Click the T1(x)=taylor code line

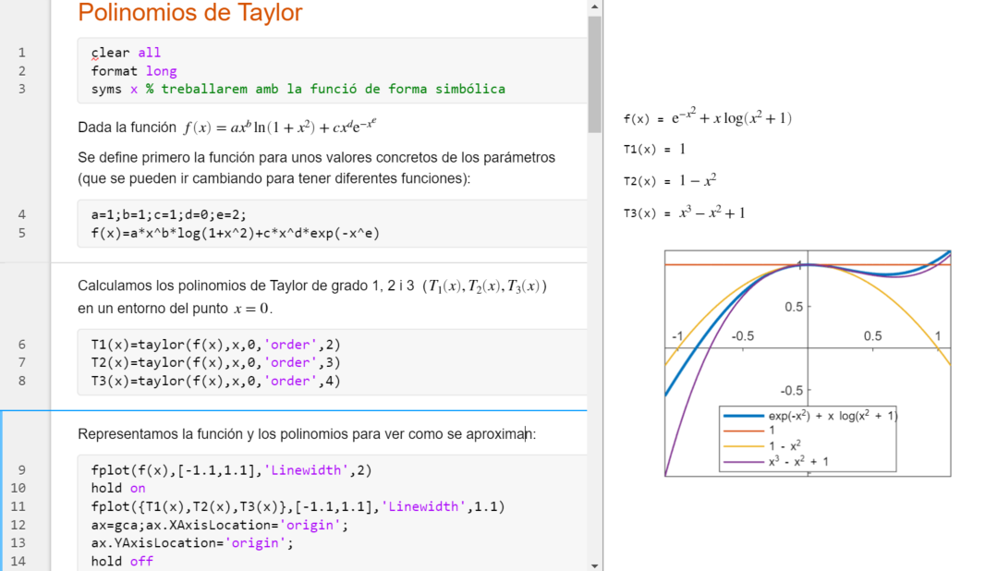215,345
